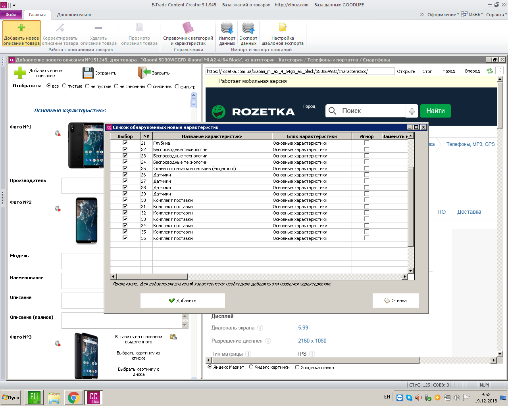
Task: Click Добавить button in dialog
Action: pos(183,301)
